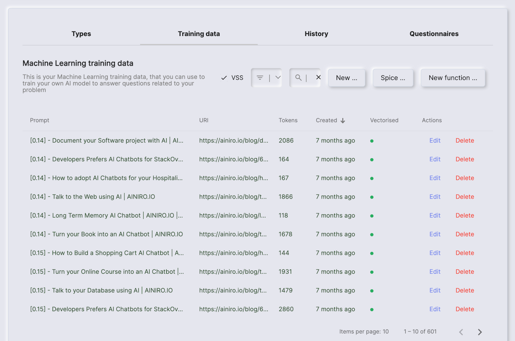Delete the Document your Software project row

pos(465,141)
